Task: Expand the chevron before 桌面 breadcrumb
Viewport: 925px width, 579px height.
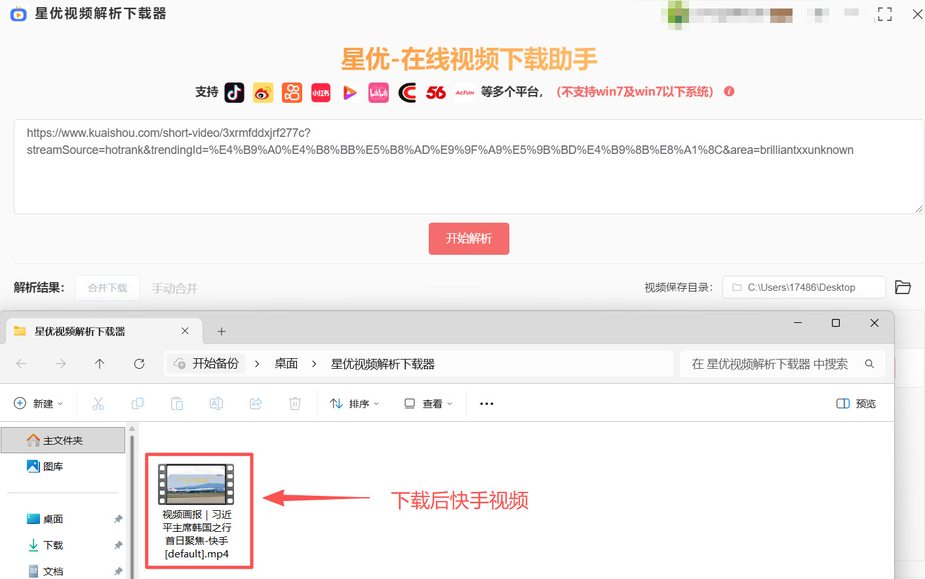Action: click(257, 364)
